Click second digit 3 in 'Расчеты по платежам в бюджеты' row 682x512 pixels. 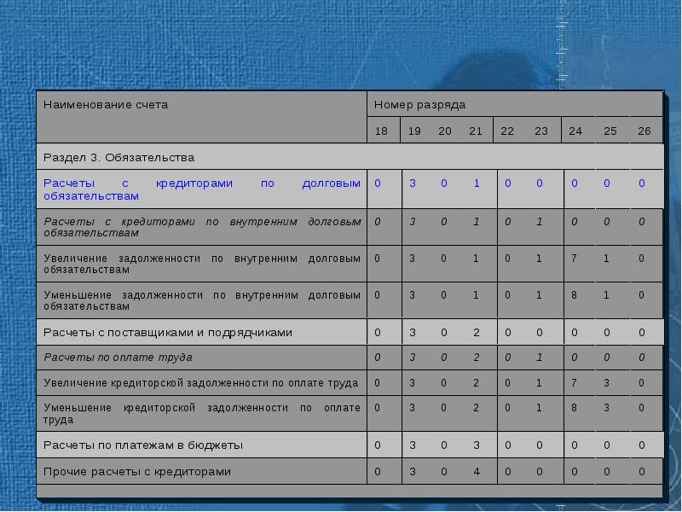[477, 445]
